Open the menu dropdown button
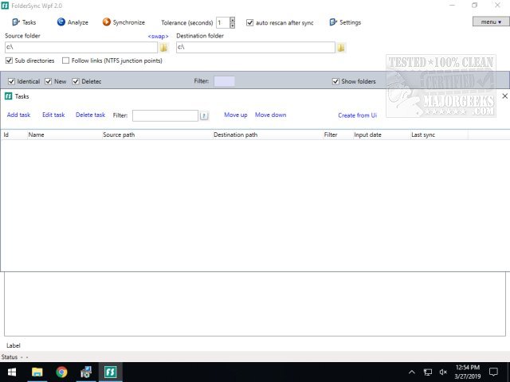 [491, 21]
